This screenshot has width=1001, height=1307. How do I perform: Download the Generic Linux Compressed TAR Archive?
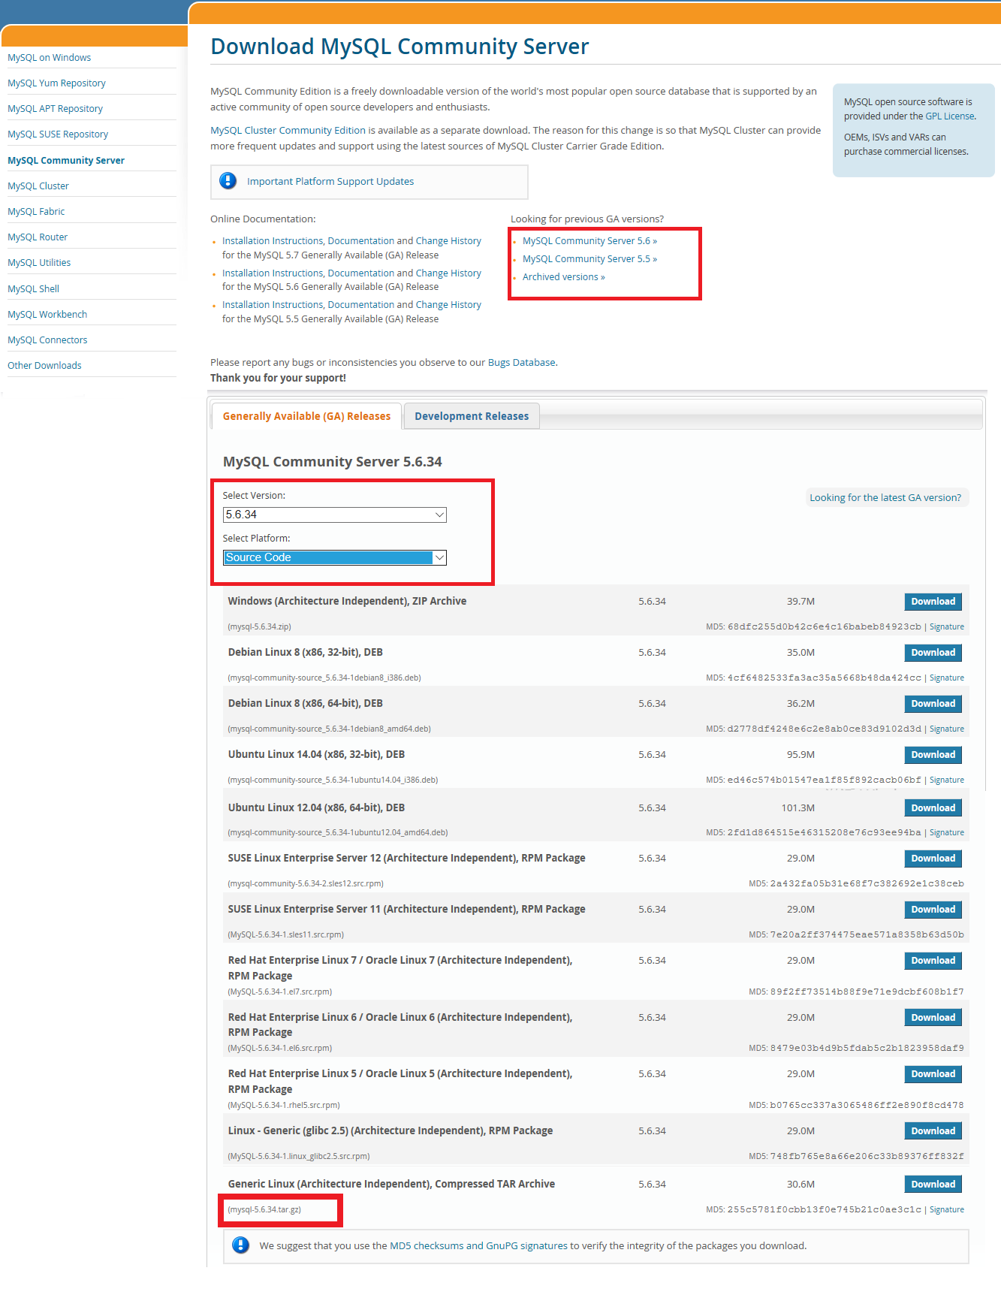[933, 1185]
